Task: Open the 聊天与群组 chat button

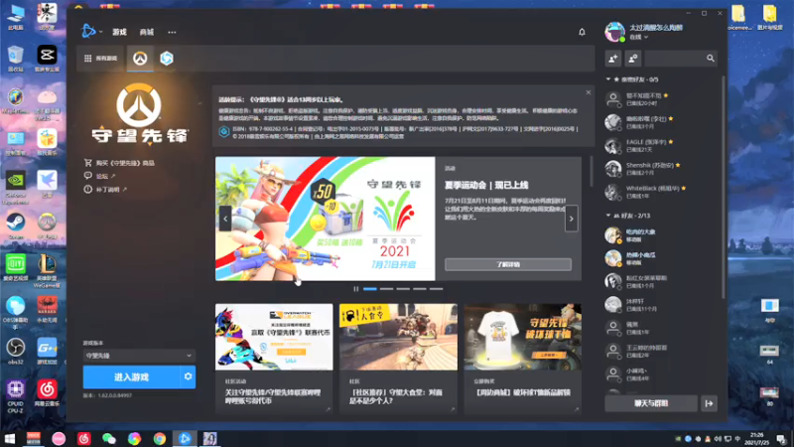Action: pos(651,403)
